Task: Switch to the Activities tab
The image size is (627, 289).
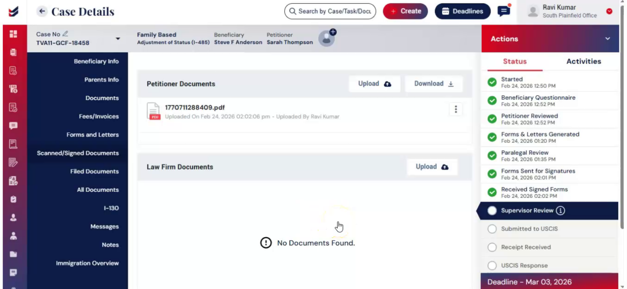Action: (x=584, y=61)
